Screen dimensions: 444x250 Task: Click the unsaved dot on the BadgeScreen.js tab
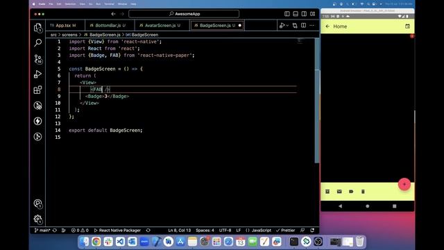coord(240,26)
